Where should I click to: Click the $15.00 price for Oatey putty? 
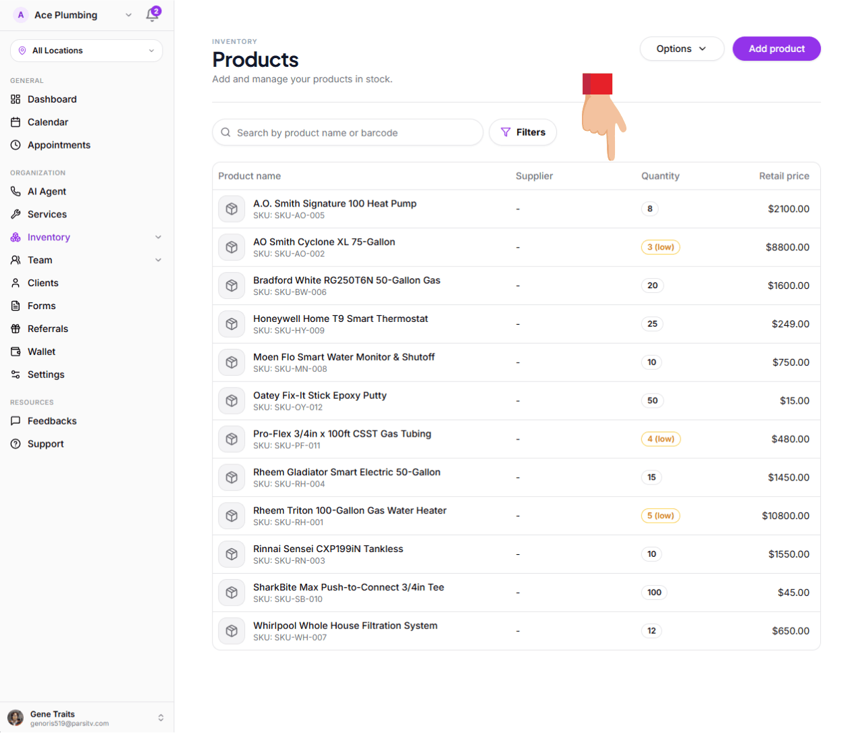click(795, 401)
